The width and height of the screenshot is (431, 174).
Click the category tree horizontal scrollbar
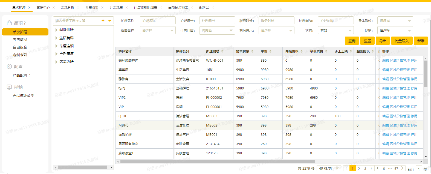(83, 167)
